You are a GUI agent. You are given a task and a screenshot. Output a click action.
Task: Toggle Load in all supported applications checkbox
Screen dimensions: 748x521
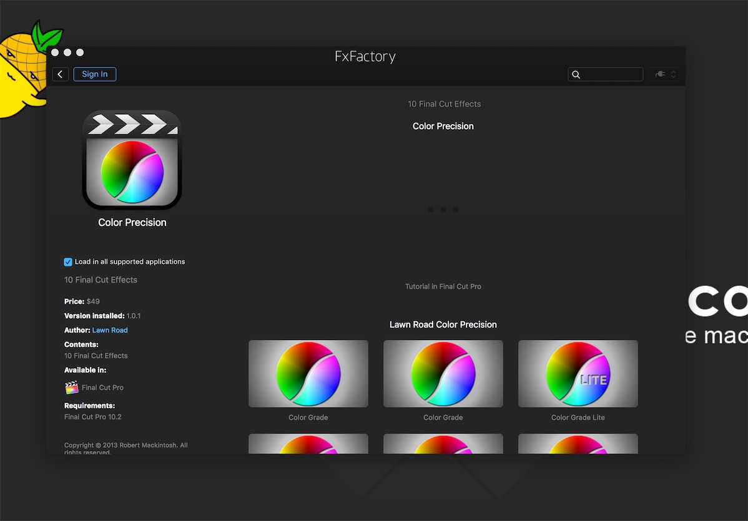pos(67,261)
